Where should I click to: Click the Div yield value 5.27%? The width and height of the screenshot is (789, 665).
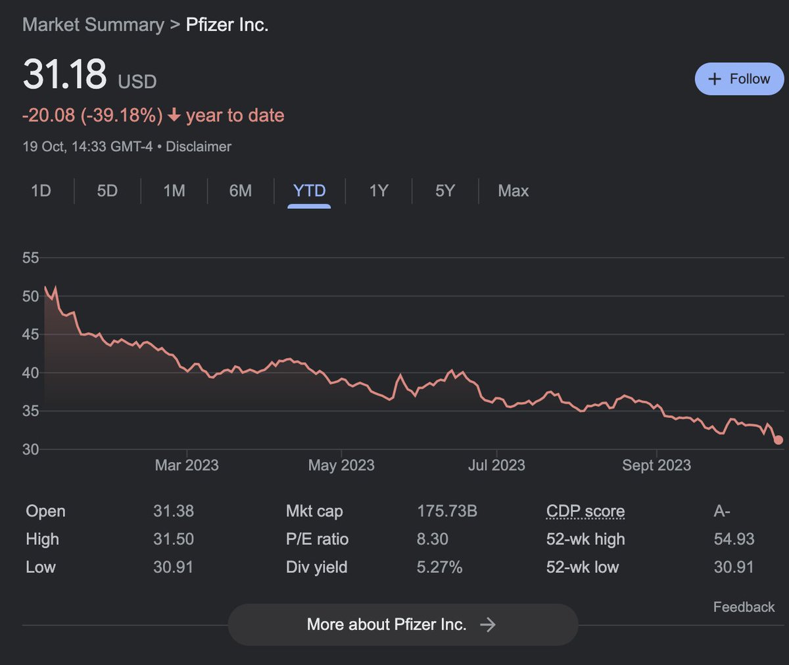click(440, 567)
